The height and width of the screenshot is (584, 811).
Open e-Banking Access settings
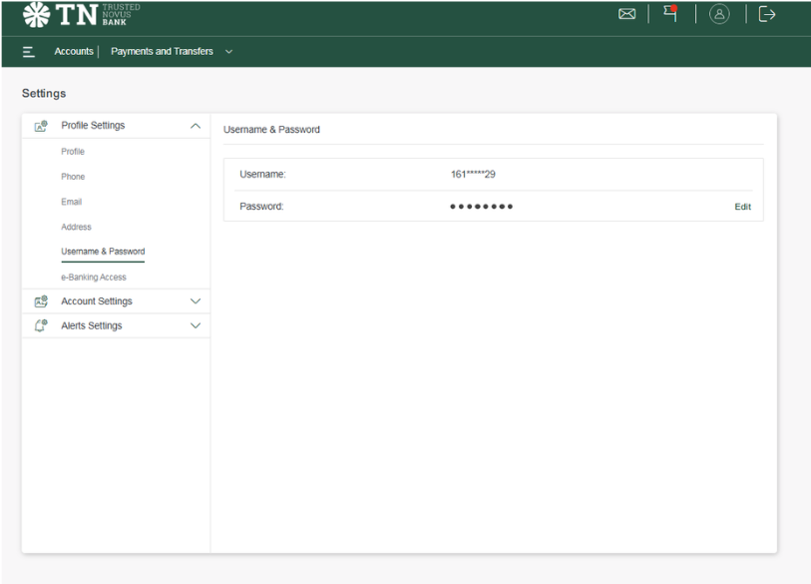[x=94, y=278]
